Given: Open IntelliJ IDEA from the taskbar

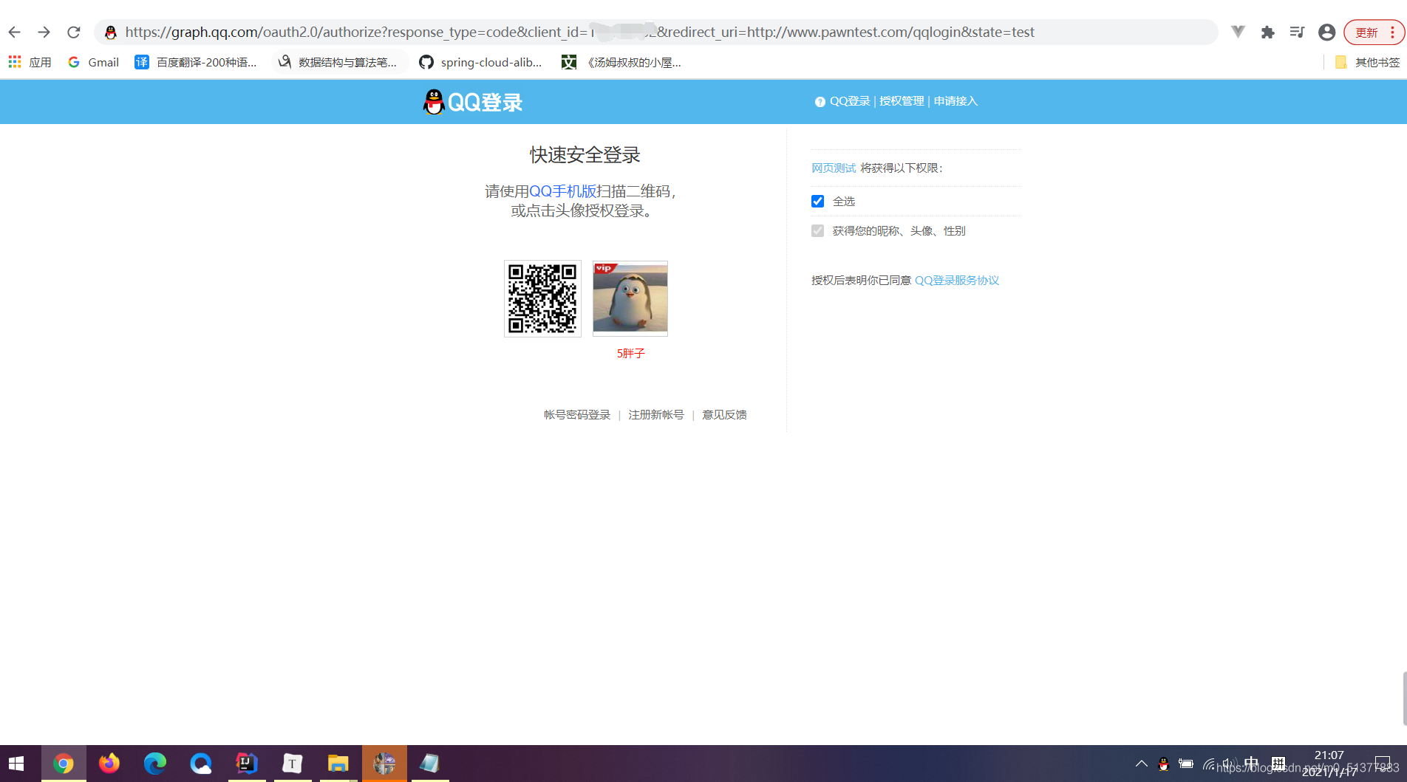Looking at the screenshot, I should click(247, 764).
